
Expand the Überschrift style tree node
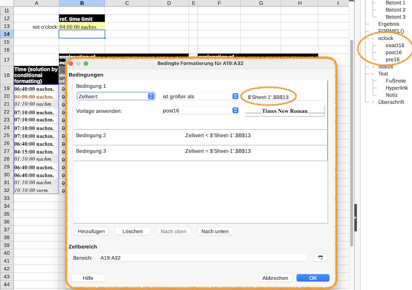pos(373,102)
